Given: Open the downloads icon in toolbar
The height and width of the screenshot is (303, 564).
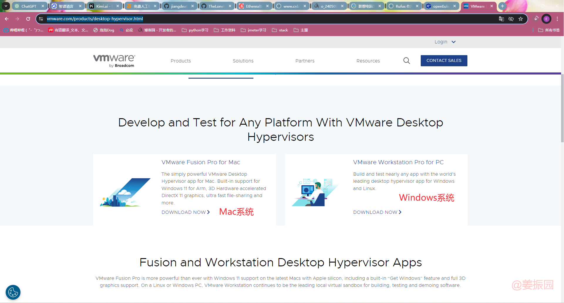Looking at the screenshot, I should pos(536,19).
